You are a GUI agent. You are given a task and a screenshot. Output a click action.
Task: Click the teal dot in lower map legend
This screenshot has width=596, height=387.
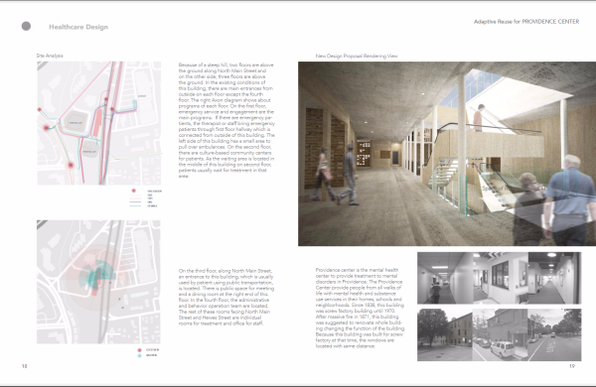pos(139,355)
